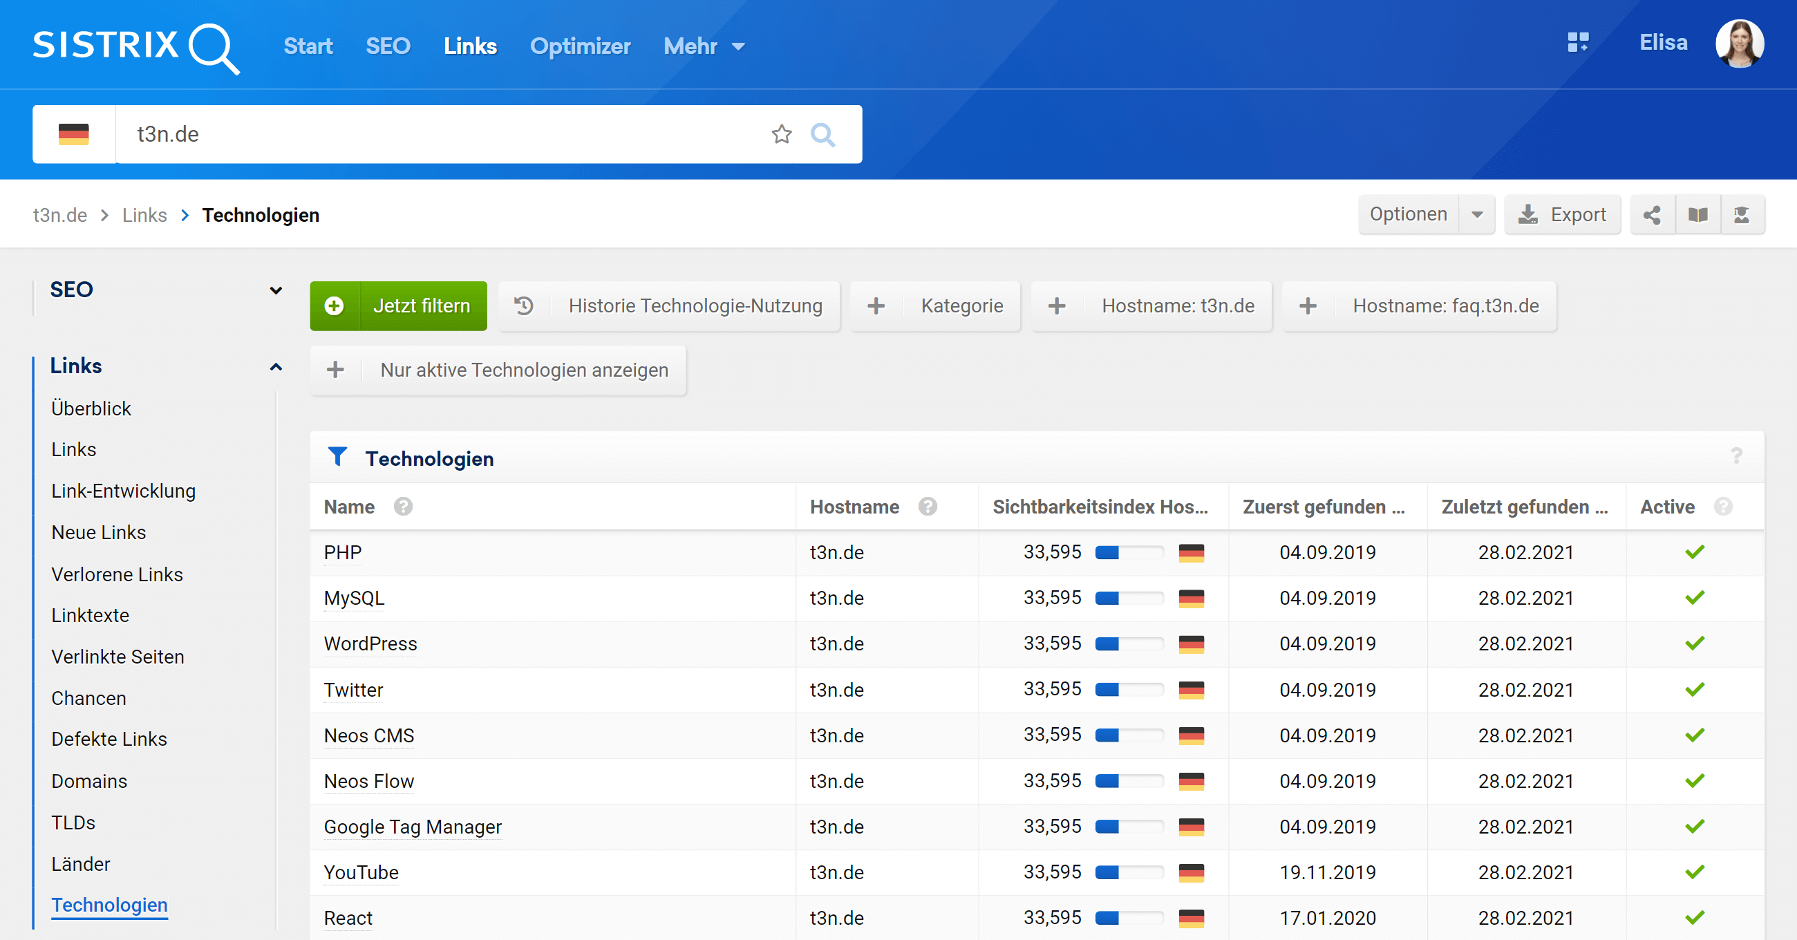Click the share icon button
The width and height of the screenshot is (1797, 940).
1652,215
